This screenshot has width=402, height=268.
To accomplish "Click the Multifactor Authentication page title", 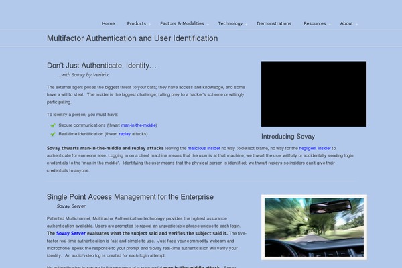I will [x=132, y=38].
